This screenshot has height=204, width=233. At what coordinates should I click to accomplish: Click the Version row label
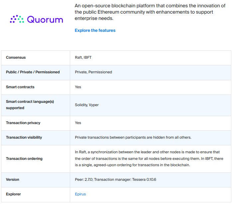pos(13,179)
